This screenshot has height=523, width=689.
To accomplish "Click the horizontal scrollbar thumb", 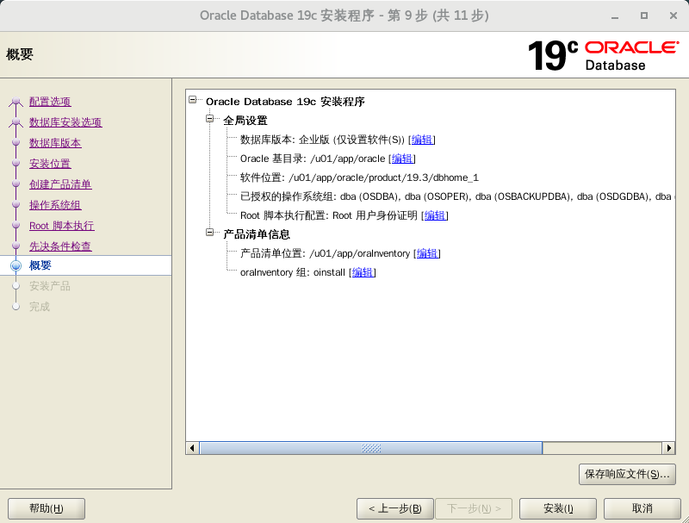I will [x=371, y=448].
